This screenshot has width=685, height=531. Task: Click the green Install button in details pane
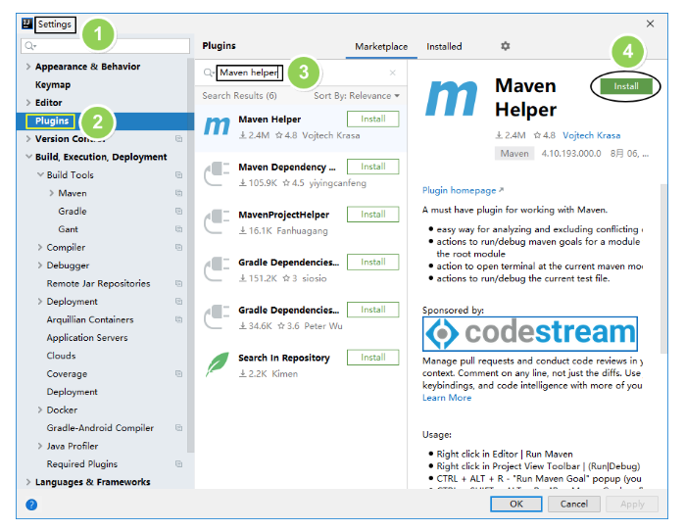point(625,86)
